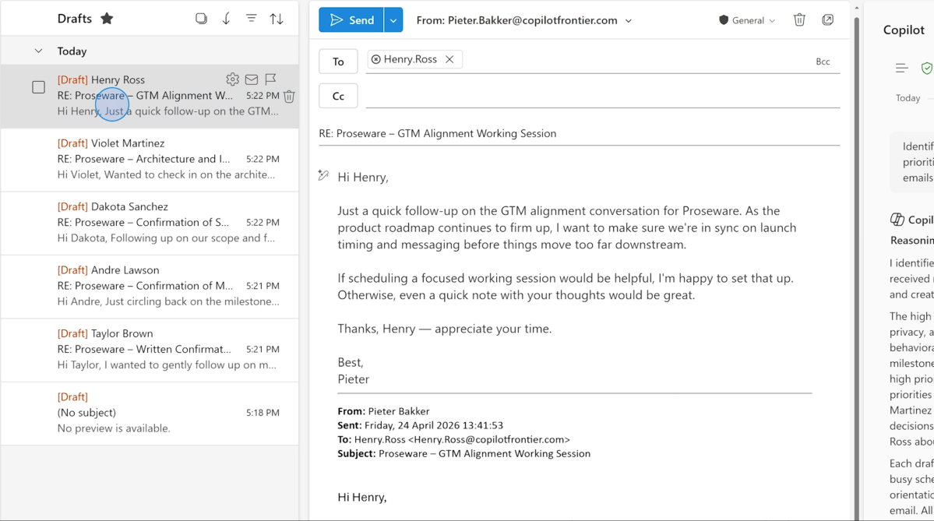Image resolution: width=934 pixels, height=521 pixels.
Task: Click the green shield icon in the Copilot panel
Action: pyautogui.click(x=927, y=68)
